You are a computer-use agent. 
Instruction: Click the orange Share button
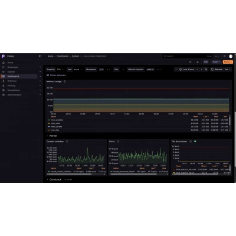click(227, 62)
